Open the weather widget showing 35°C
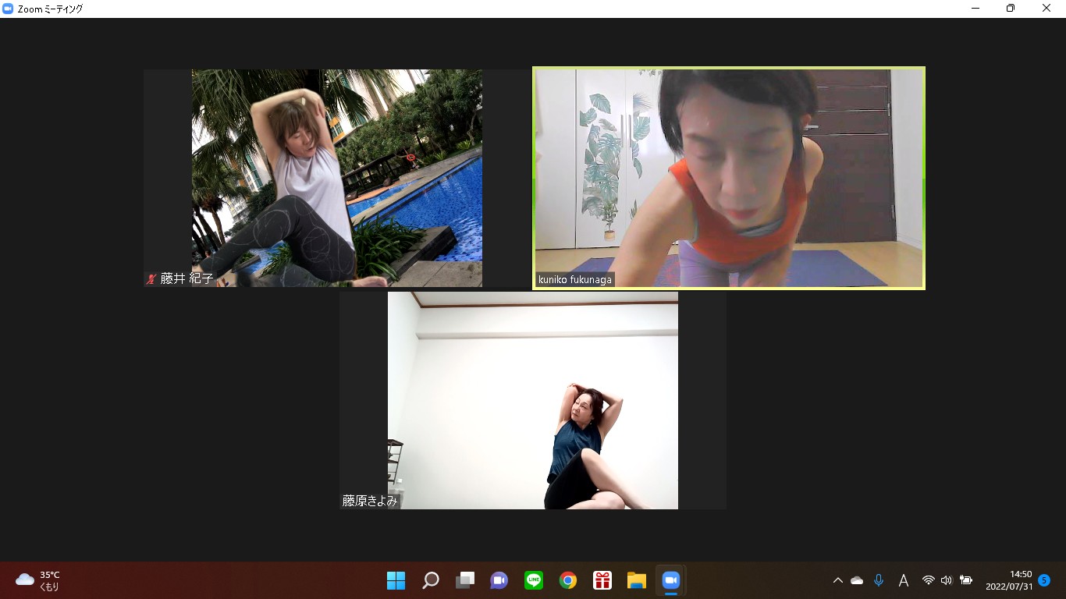1066x599 pixels. pos(38,580)
